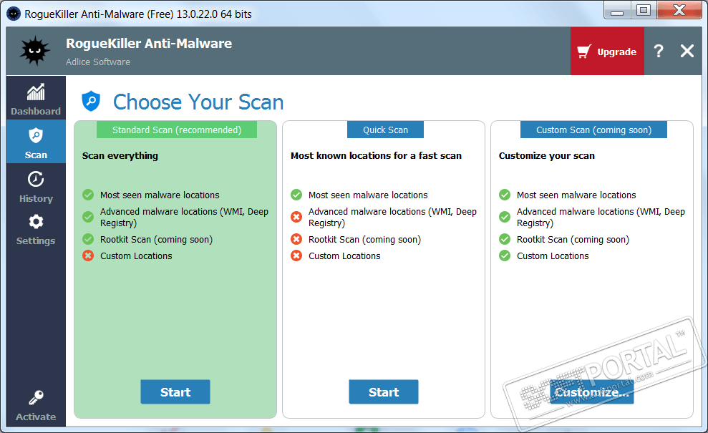Open the History clock icon
This screenshot has height=433, width=708.
point(36,179)
